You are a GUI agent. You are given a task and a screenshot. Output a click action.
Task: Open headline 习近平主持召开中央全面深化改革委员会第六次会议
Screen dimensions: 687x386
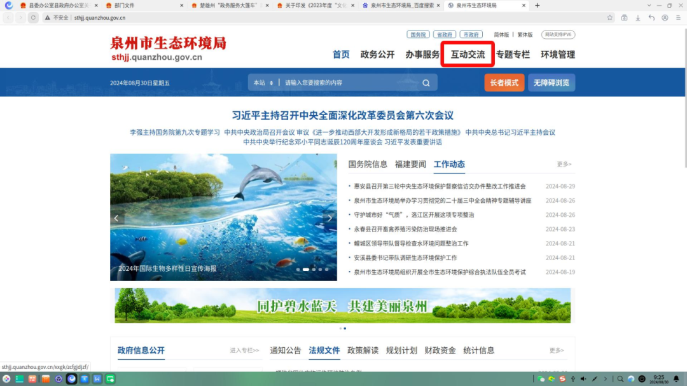tap(343, 115)
